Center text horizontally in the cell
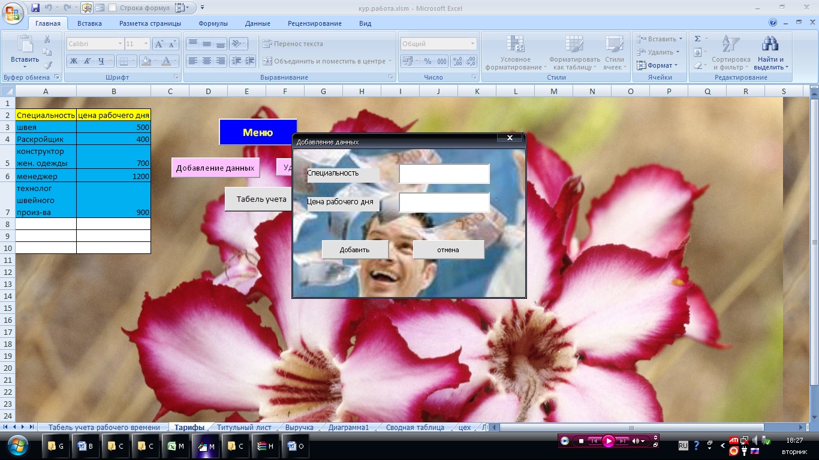Screen dimensions: 819x460 click(x=207, y=61)
